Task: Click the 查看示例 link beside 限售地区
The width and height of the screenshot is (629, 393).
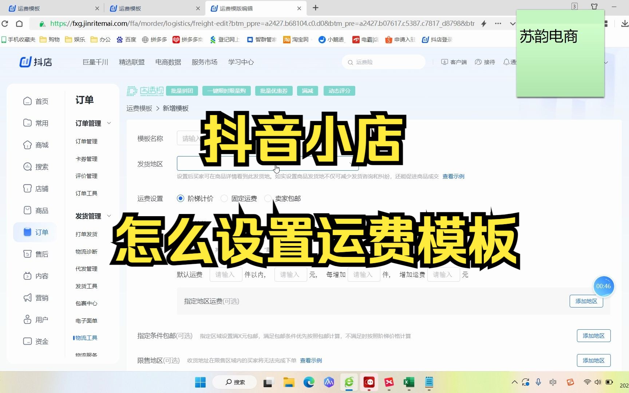Action: tap(311, 360)
